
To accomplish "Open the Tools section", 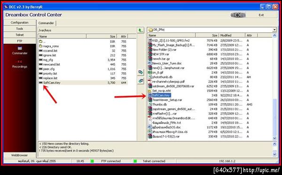I will (20, 29).
